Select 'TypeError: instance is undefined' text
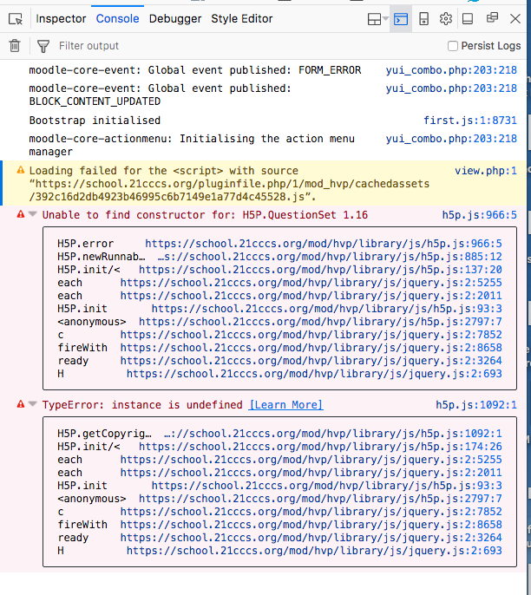531x595 pixels. click(x=142, y=405)
